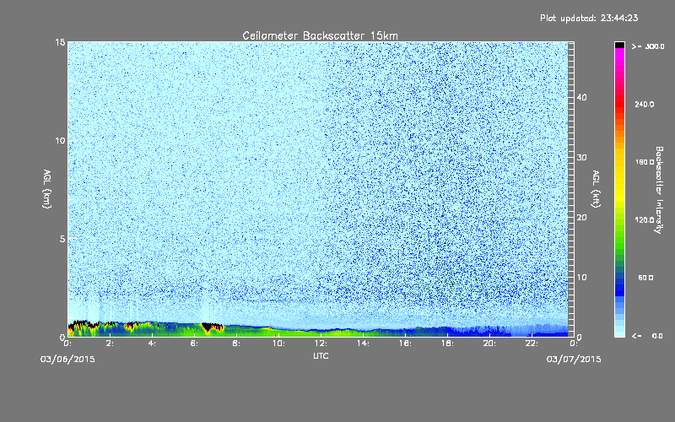The width and height of the screenshot is (675, 422).
Task: Click the colorbar 120.0 value label
Action: click(x=645, y=220)
